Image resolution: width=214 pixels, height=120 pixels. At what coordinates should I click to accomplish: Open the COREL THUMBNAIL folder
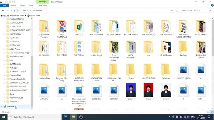[x=62, y=29]
